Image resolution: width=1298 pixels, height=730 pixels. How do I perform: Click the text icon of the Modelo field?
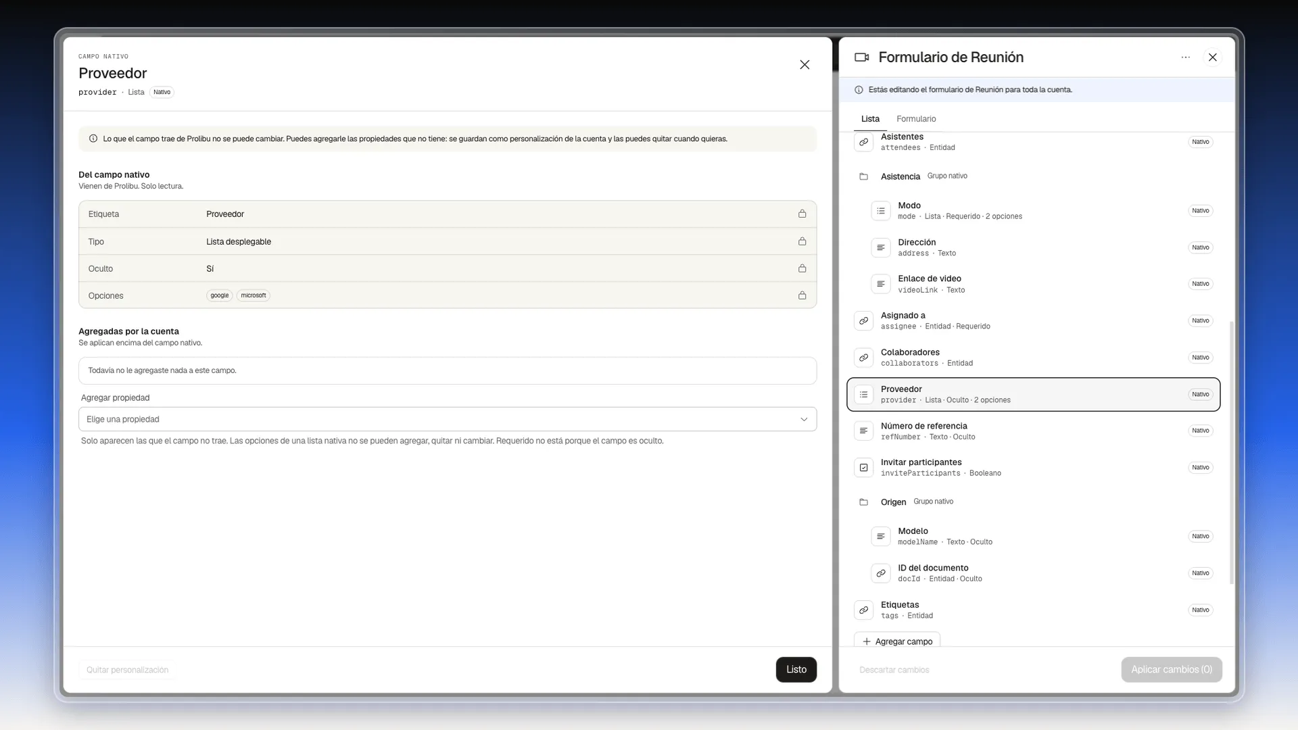point(880,536)
